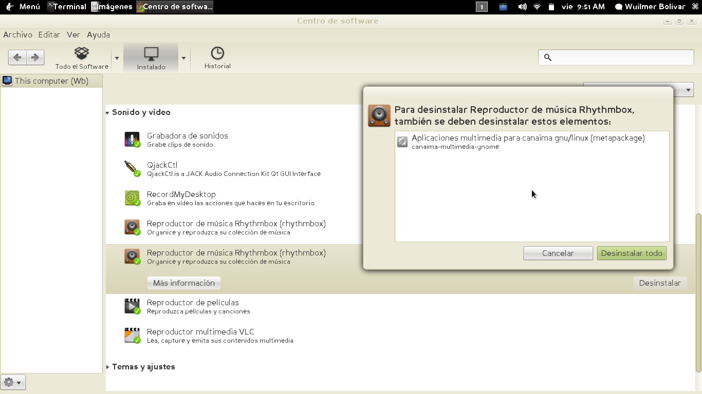702x394 pixels.
Task: Open the Ayuda menu
Action: pyautogui.click(x=98, y=35)
